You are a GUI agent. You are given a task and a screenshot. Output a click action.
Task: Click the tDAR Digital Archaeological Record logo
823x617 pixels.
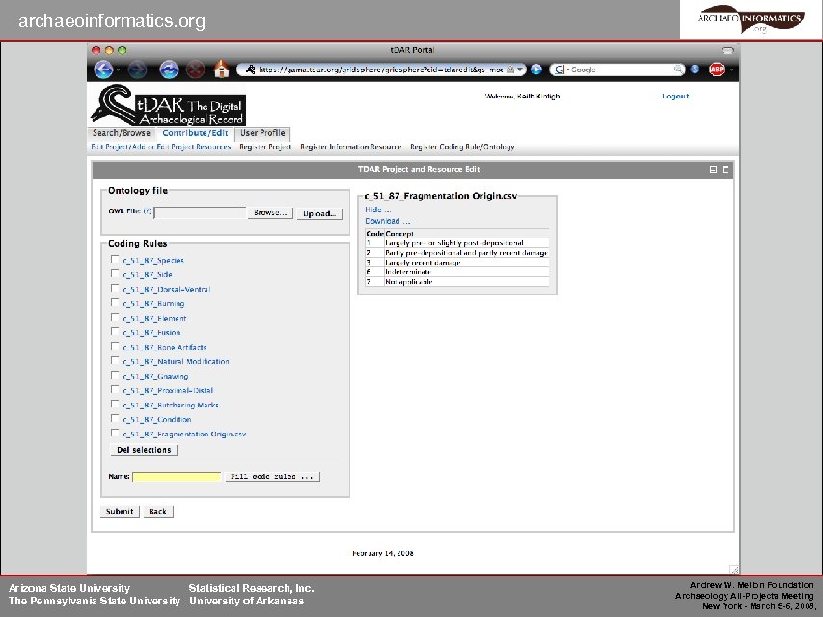click(x=168, y=105)
